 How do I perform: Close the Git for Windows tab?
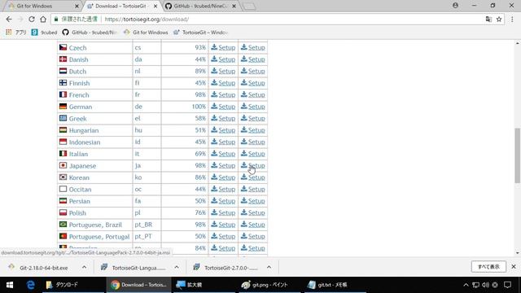pyautogui.click(x=77, y=6)
